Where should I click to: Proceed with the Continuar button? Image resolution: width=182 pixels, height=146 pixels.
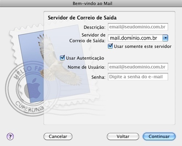pyautogui.click(x=159, y=137)
